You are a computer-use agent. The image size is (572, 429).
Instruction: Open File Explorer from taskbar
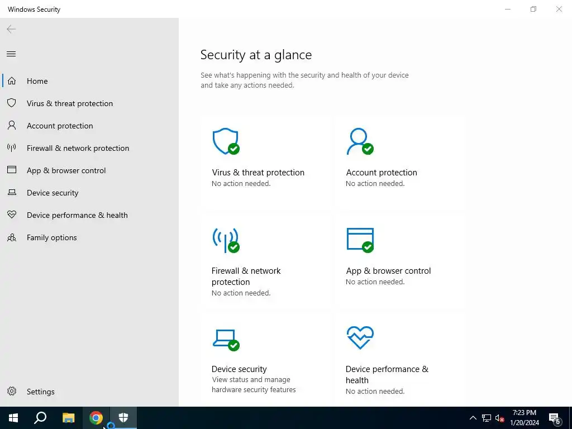click(68, 418)
